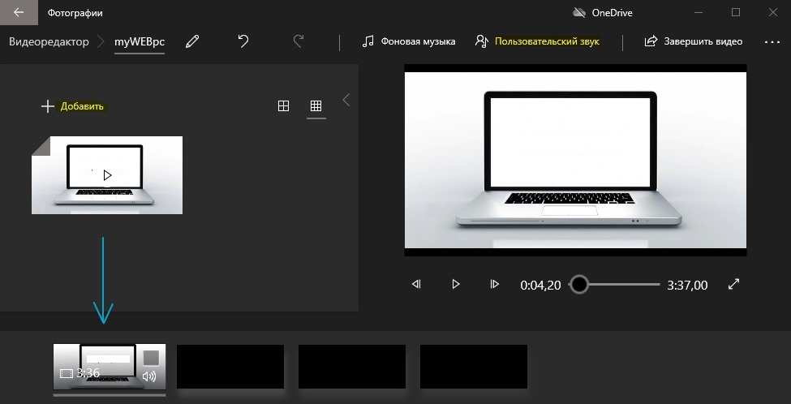This screenshot has height=404, width=791.
Task: Click the redo arrow icon
Action: 299,41
